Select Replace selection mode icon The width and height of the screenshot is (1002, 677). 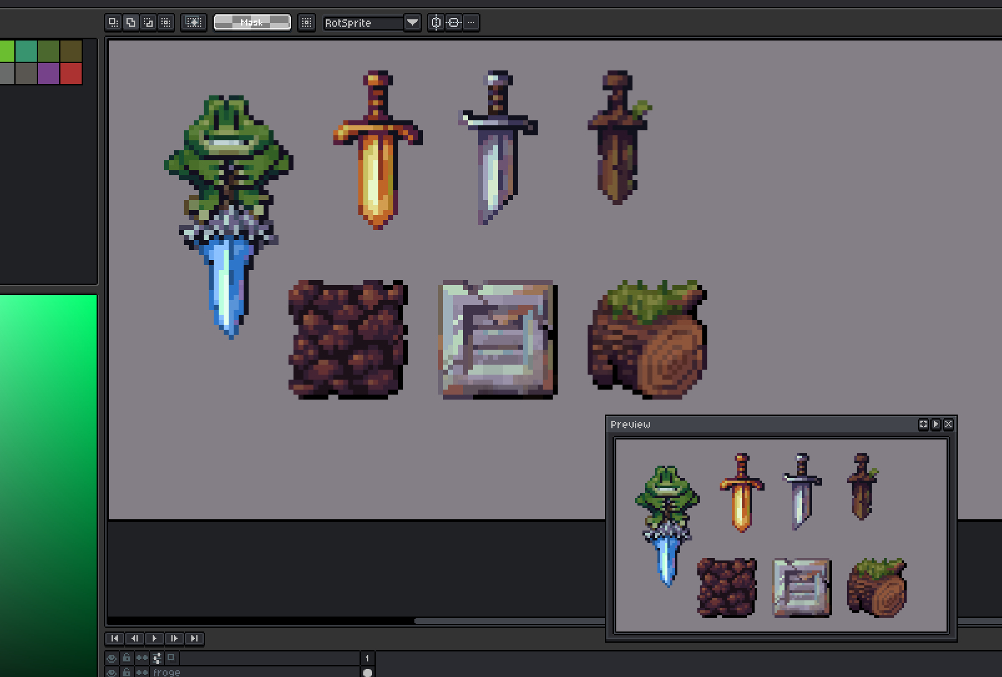point(113,22)
